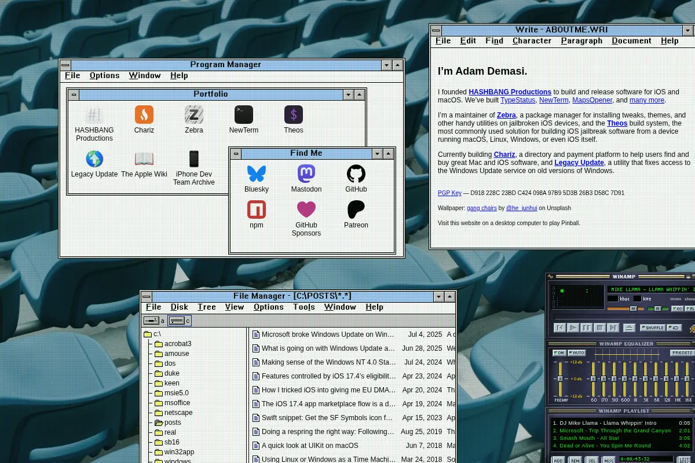Open the Portfolio window control menu box
Image resolution: width=695 pixels, height=463 pixels.
click(74, 94)
